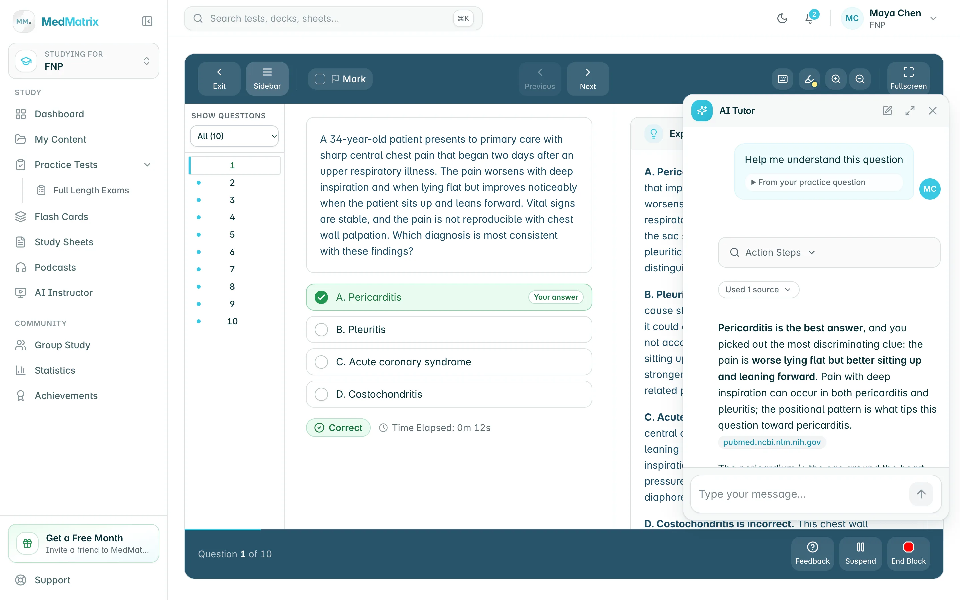Select the highlighter tool icon
Screen dimensions: 960x600
[809, 79]
